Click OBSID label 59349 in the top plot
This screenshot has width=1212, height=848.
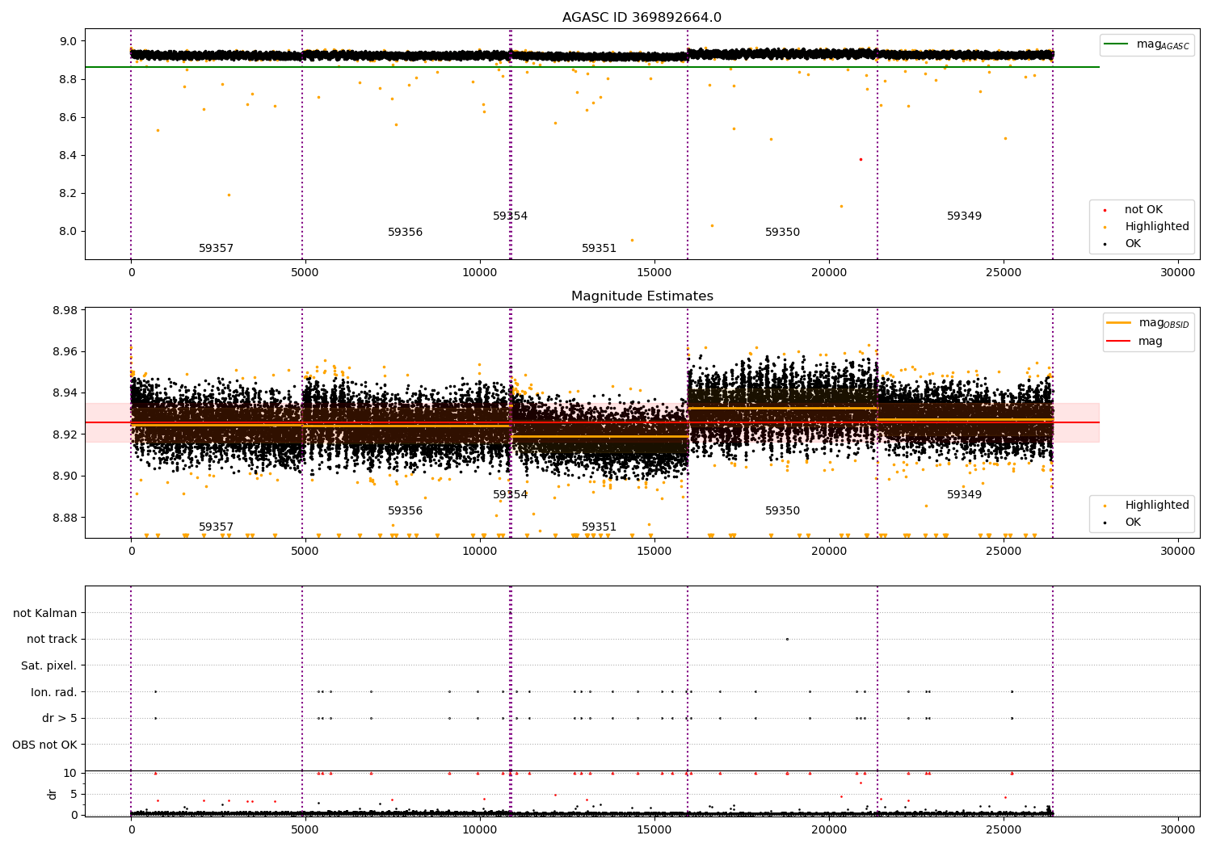[964, 216]
